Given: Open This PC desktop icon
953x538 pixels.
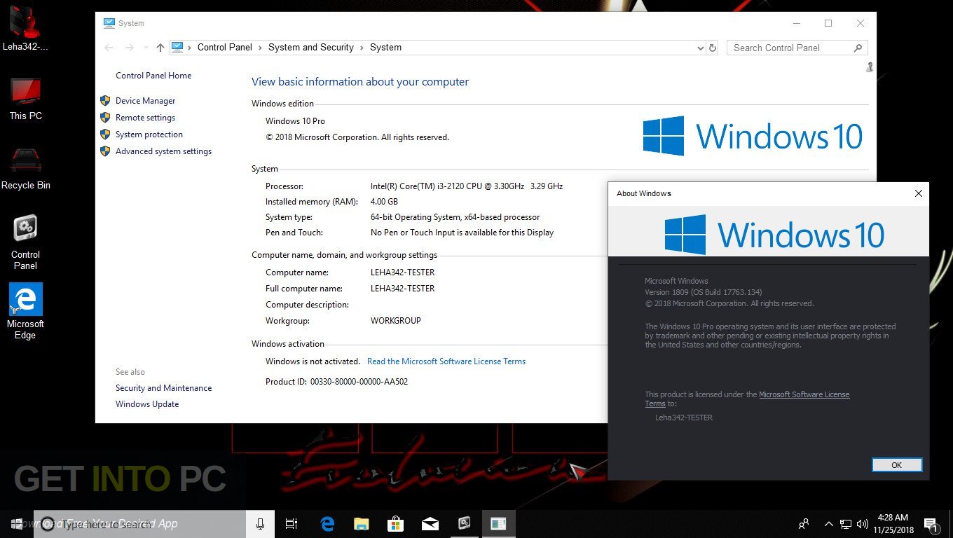Looking at the screenshot, I should pos(25,99).
